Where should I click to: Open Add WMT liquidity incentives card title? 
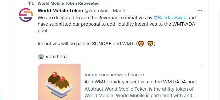(140, 82)
